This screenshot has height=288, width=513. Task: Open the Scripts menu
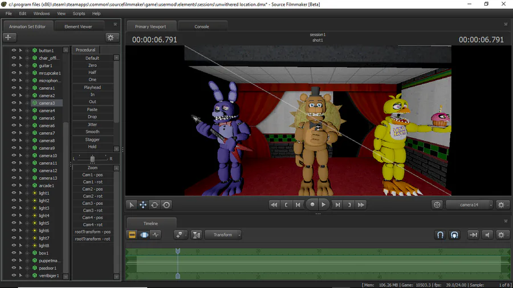(x=79, y=14)
